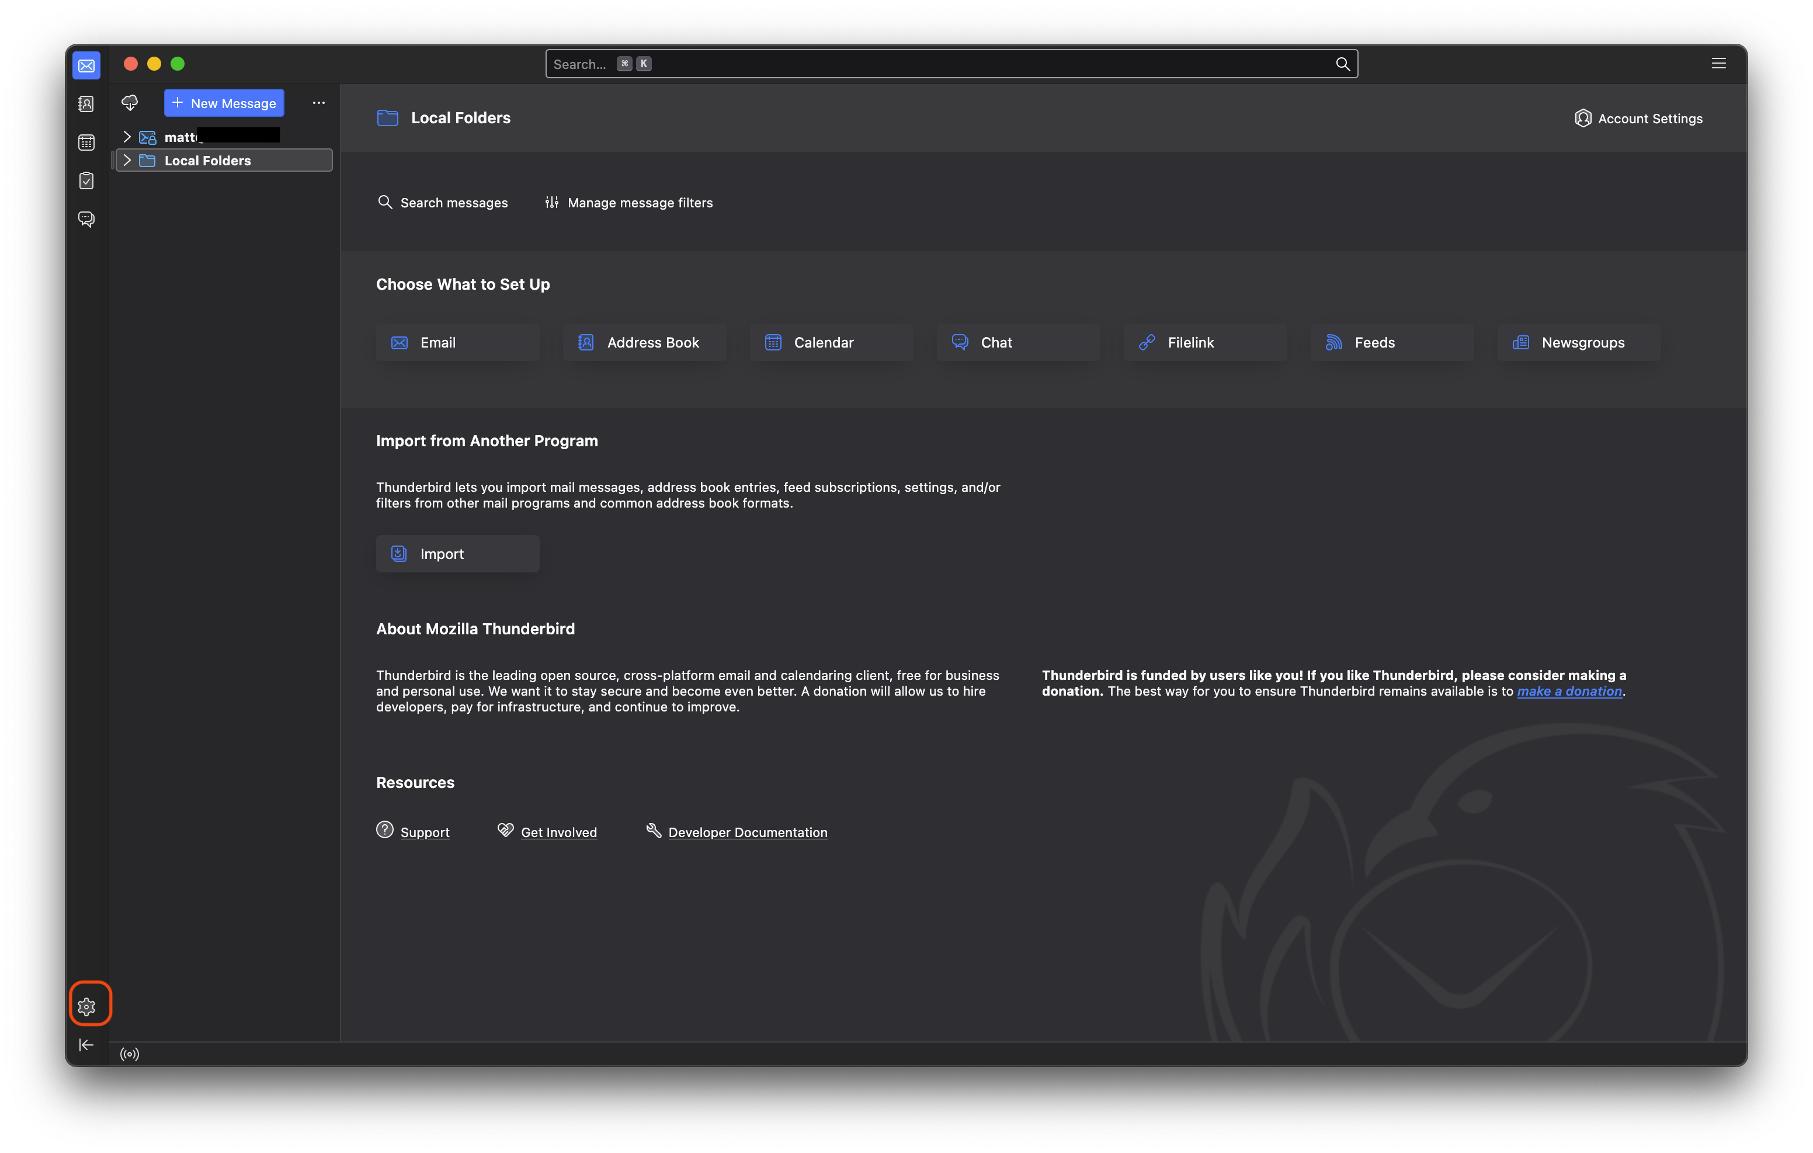Open the Calendar space in sidebar
This screenshot has height=1153, width=1813.
tap(86, 143)
